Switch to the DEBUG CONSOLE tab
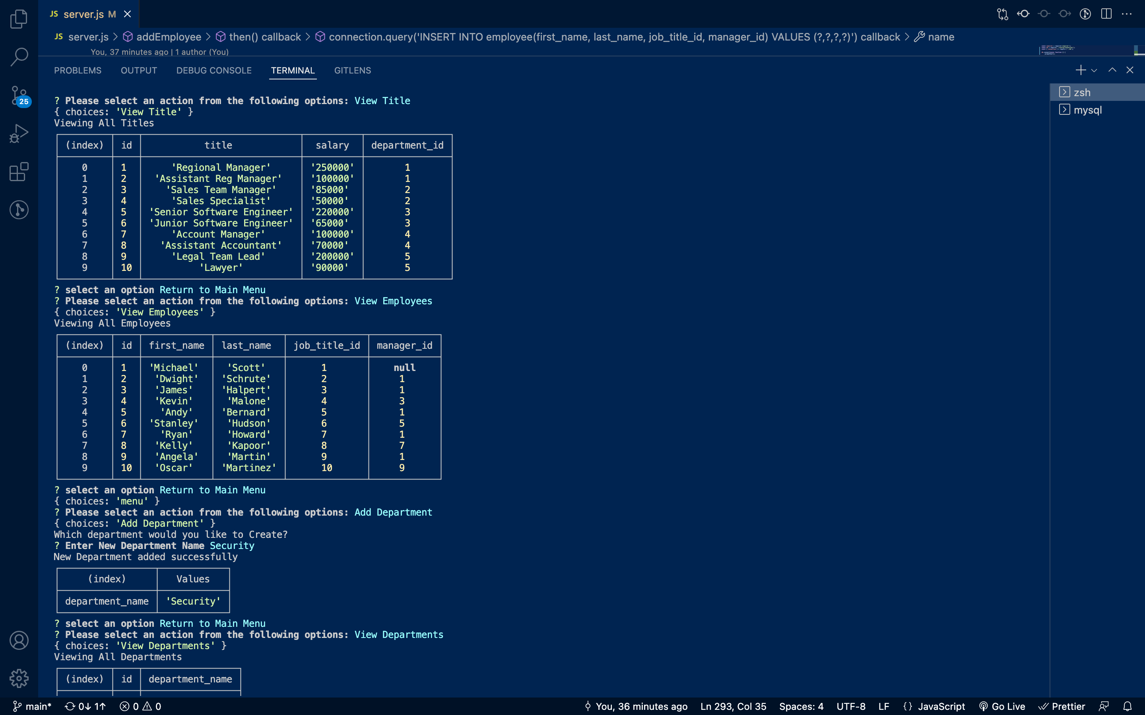1145x715 pixels. click(214, 70)
